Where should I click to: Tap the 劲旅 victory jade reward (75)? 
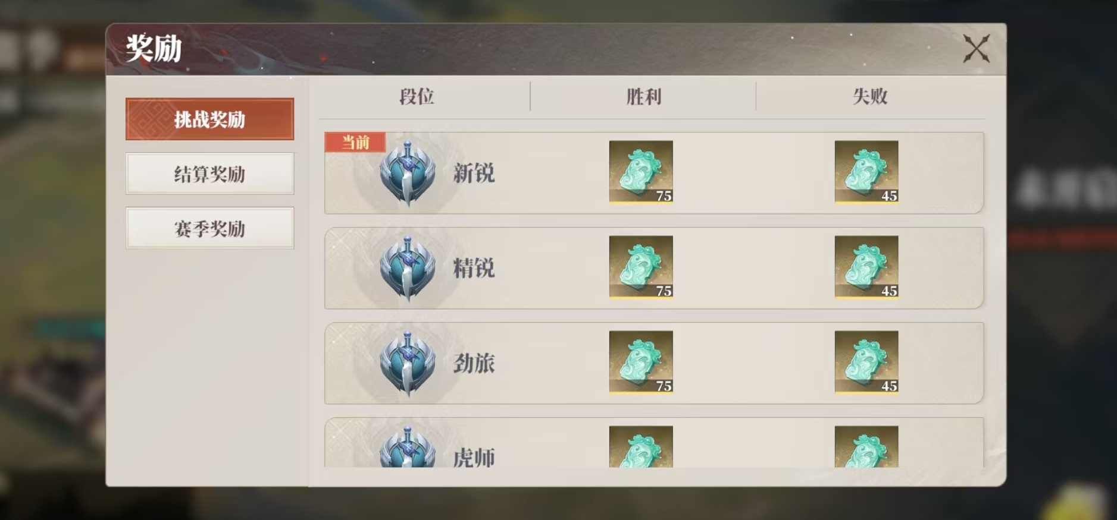tap(641, 363)
